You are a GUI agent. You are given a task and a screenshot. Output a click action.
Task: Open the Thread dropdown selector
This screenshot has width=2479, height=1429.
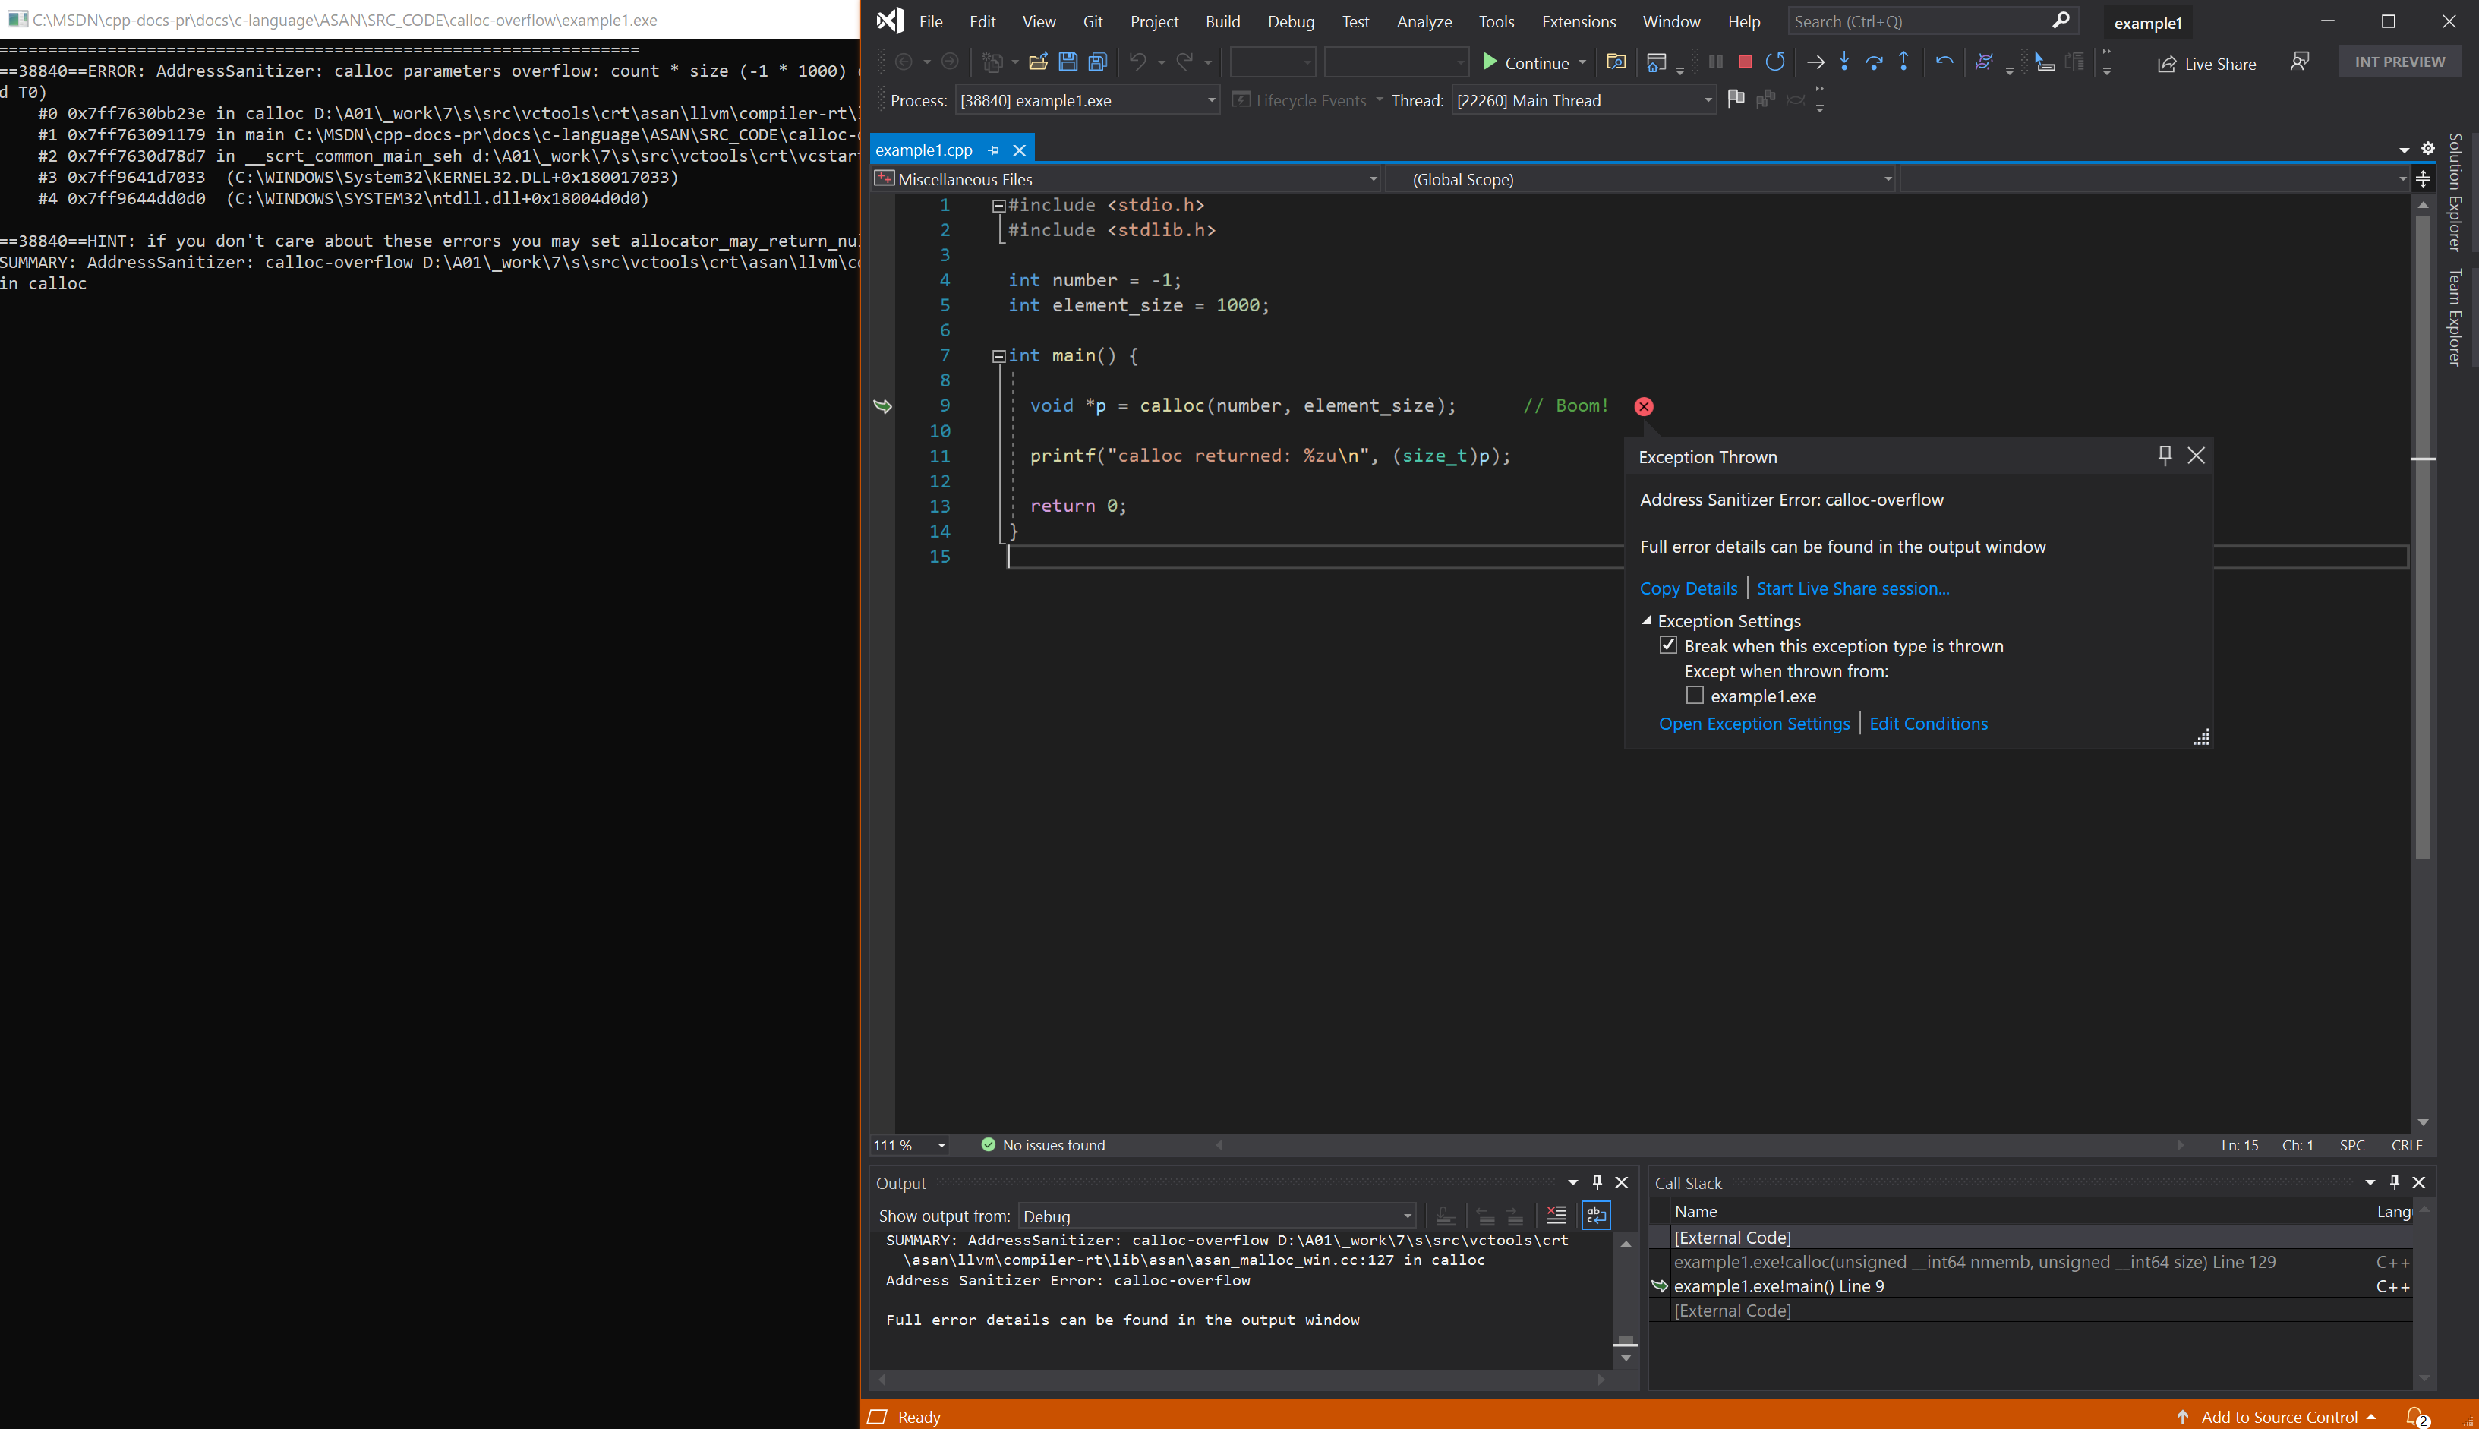(x=1711, y=100)
